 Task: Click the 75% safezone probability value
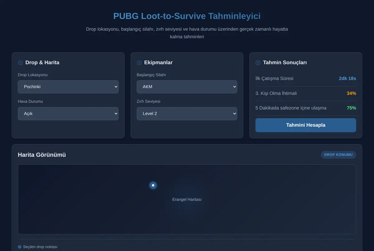tap(352, 108)
